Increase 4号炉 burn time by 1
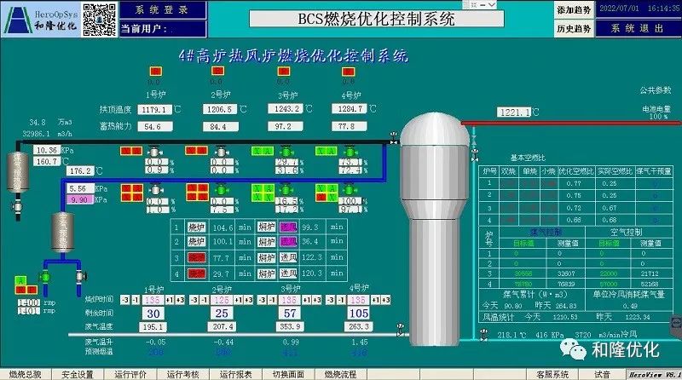 pos(375,300)
